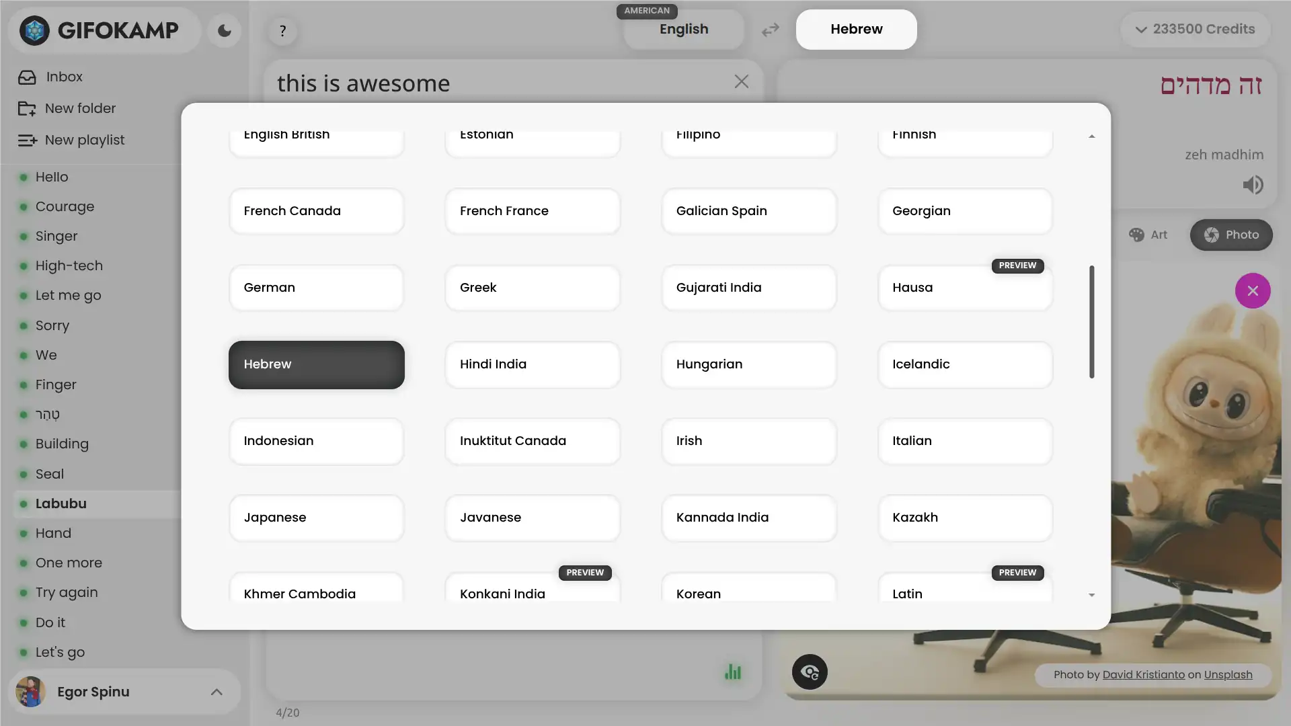Open Unsplash via the attribution link
1291x726 pixels.
coord(1228,674)
